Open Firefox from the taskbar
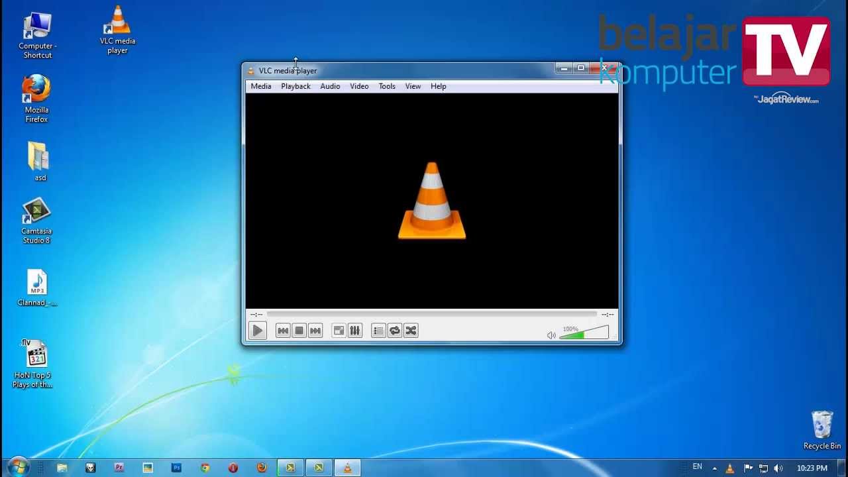Image resolution: width=848 pixels, height=477 pixels. click(x=262, y=468)
